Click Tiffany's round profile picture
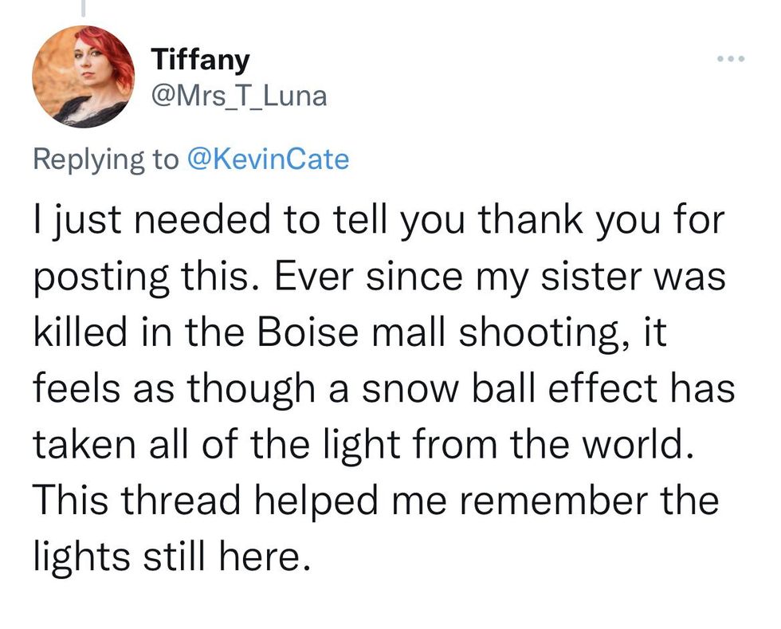781x629 pixels. pyautogui.click(x=83, y=77)
